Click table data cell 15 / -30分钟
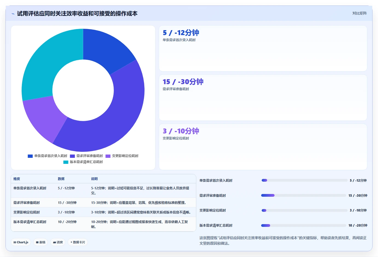This screenshot has width=378, height=257. (x=67, y=203)
